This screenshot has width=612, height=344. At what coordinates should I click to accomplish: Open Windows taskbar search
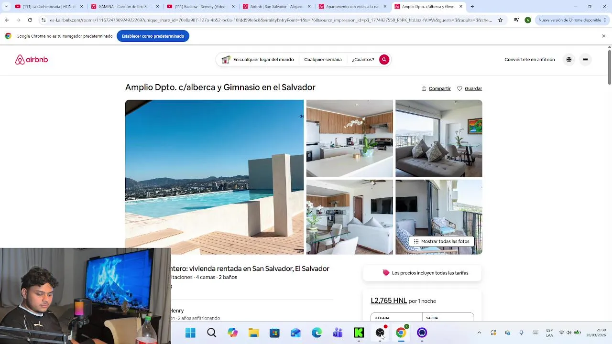pyautogui.click(x=211, y=333)
